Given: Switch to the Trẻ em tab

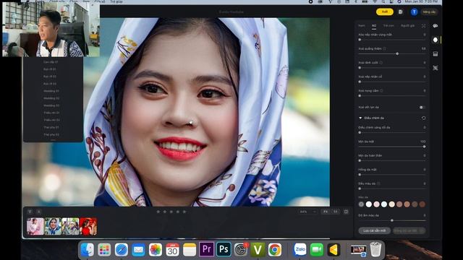Looking at the screenshot, I should pyautogui.click(x=388, y=26).
